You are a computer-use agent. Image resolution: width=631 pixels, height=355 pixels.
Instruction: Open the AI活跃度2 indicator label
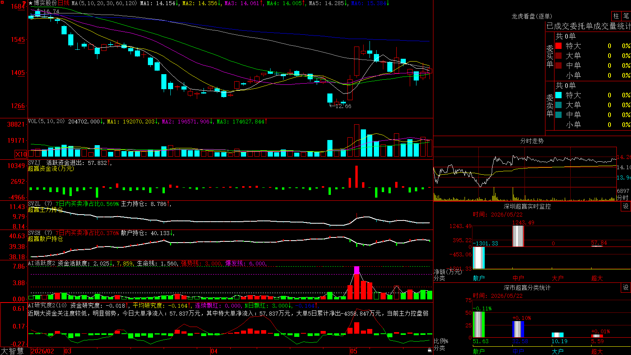[x=41, y=263]
